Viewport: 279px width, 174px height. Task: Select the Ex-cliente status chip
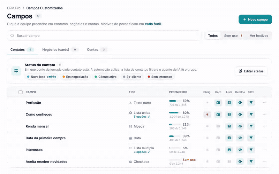[x=132, y=77]
